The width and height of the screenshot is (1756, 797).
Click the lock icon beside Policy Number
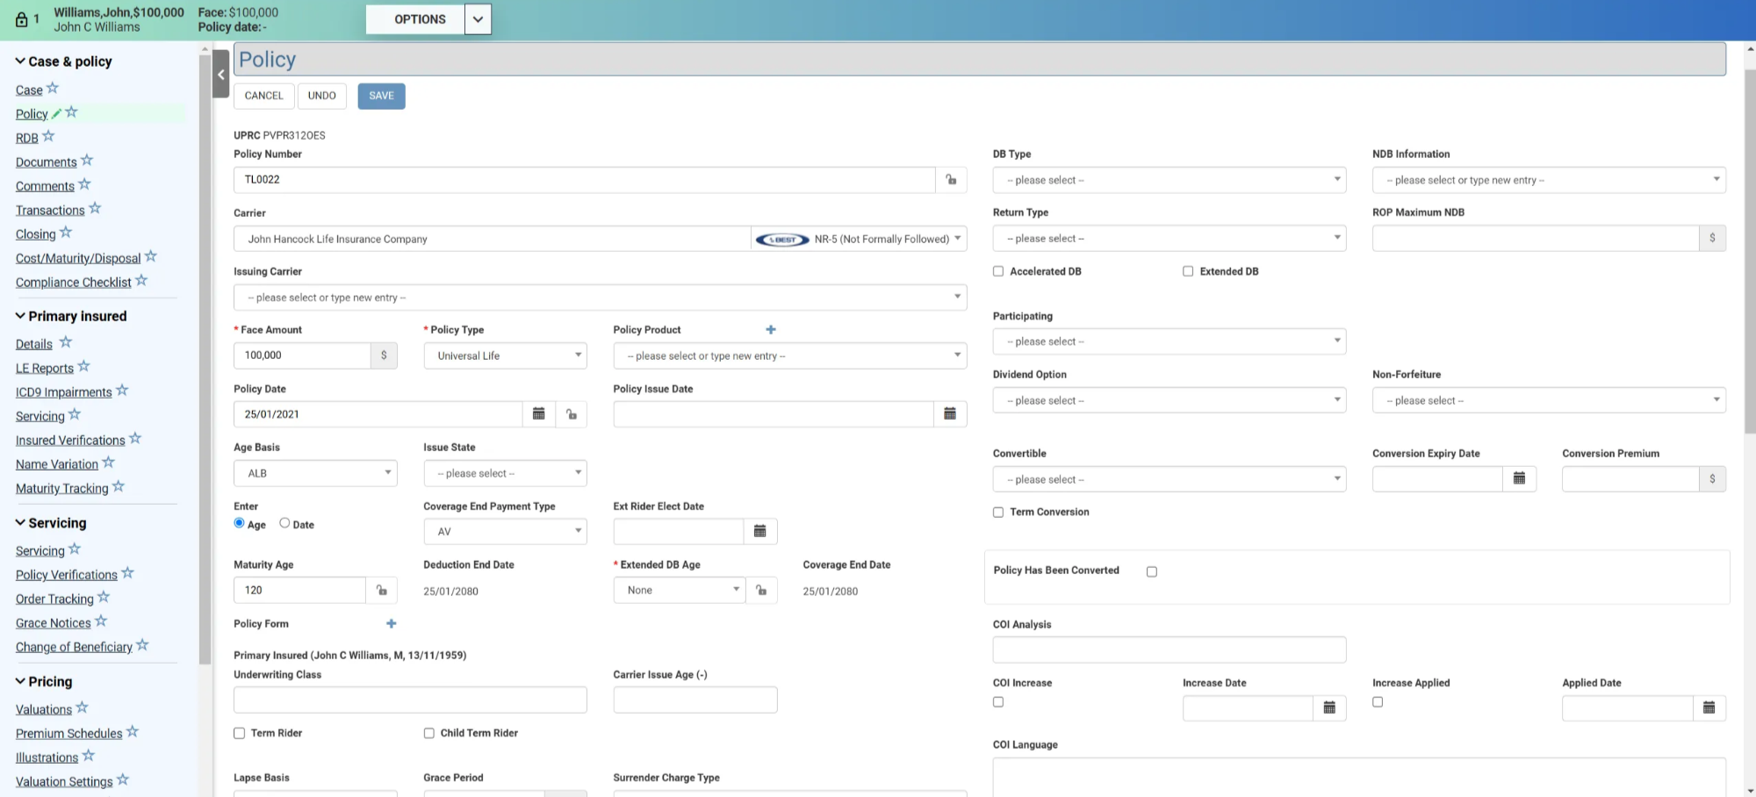point(951,180)
